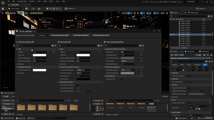The height and width of the screenshot is (120, 214).
Task: Click the Outliner settings gear icon
Action: pyautogui.click(x=212, y=16)
